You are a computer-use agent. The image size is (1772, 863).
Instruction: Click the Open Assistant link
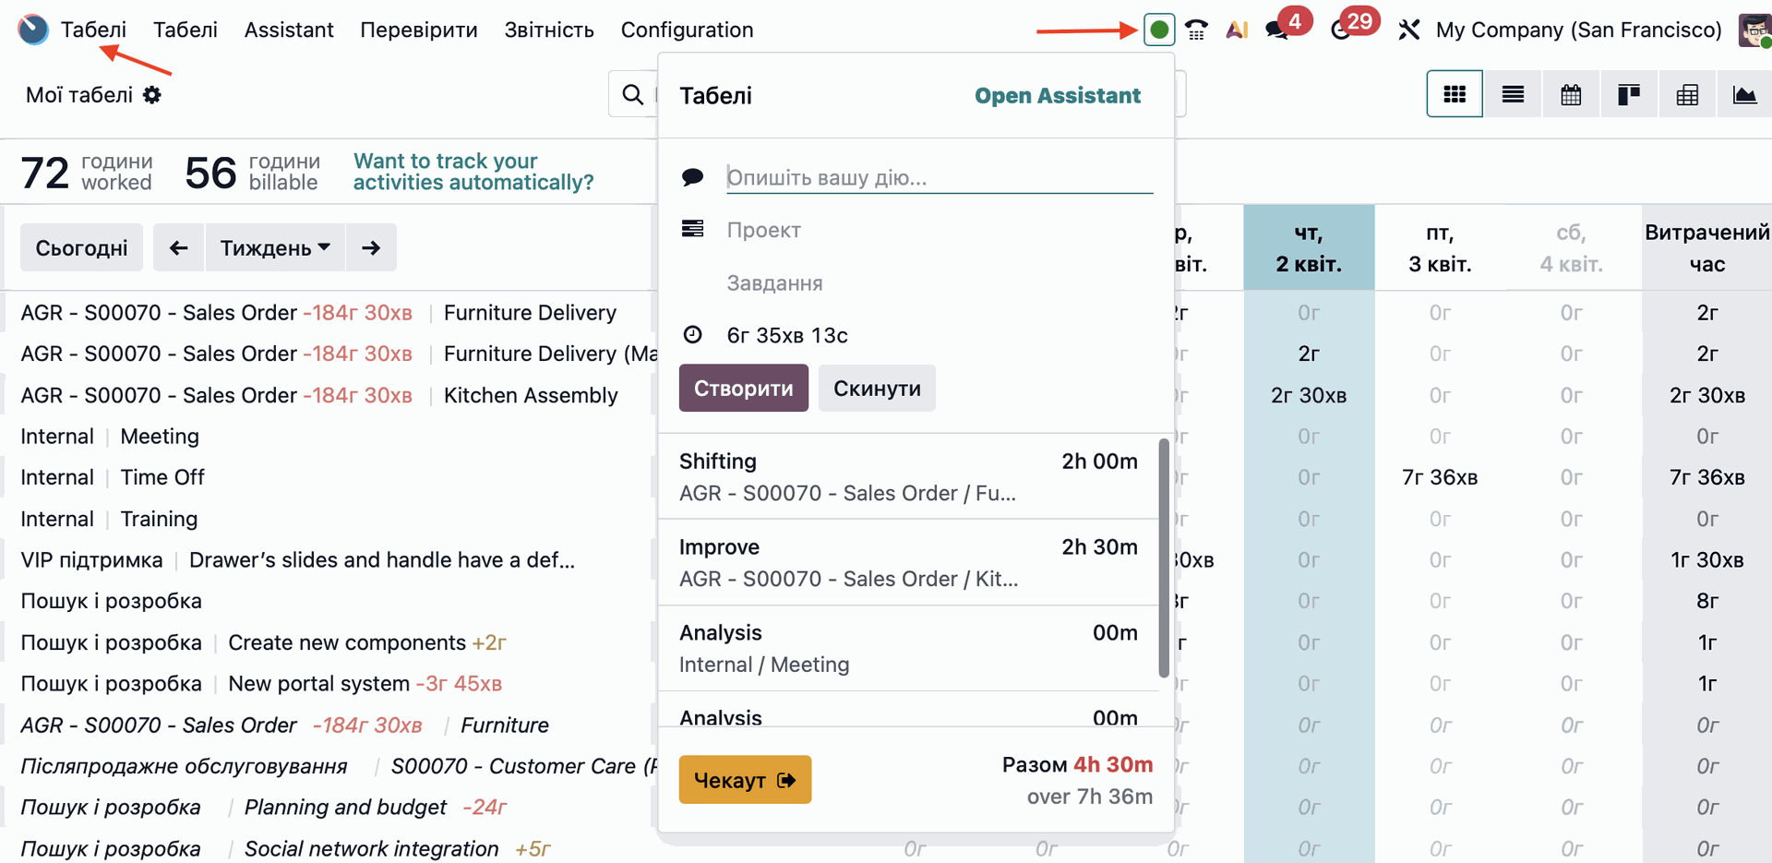[x=1057, y=95]
